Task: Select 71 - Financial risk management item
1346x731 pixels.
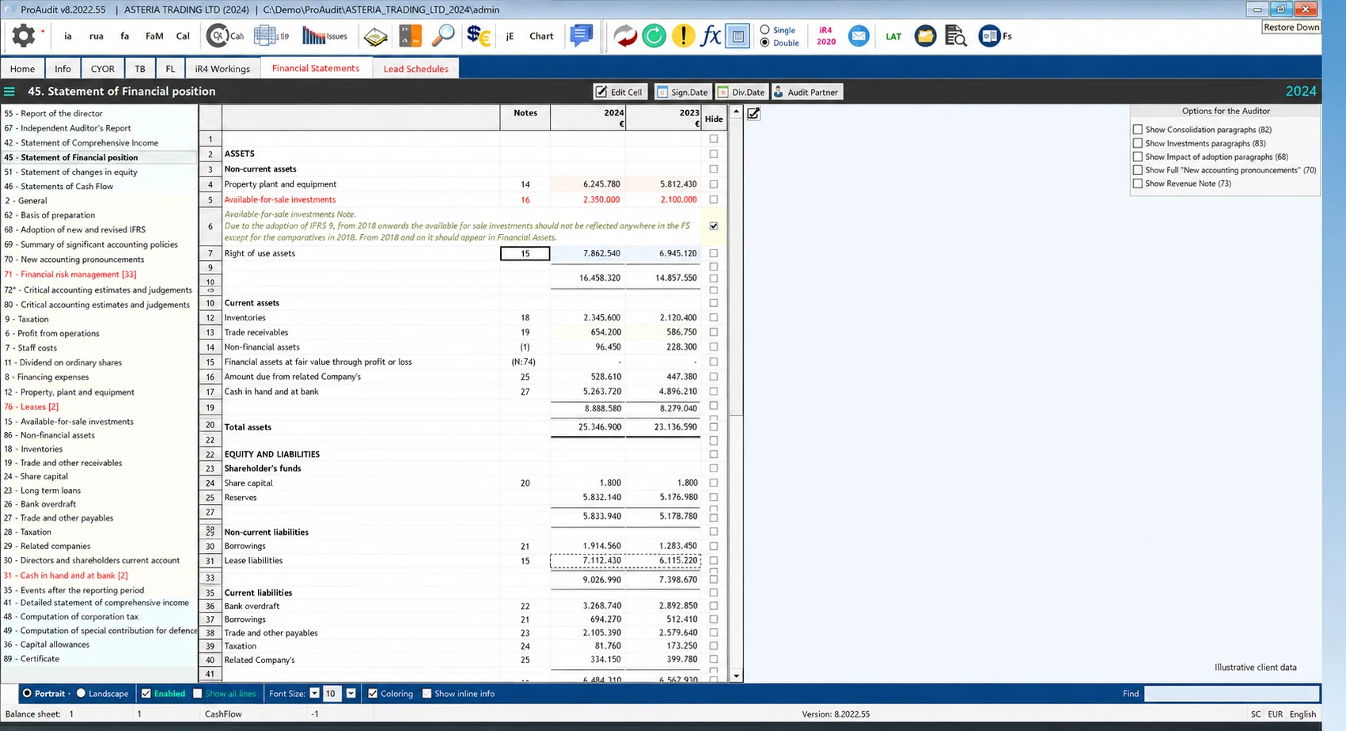Action: coord(70,275)
